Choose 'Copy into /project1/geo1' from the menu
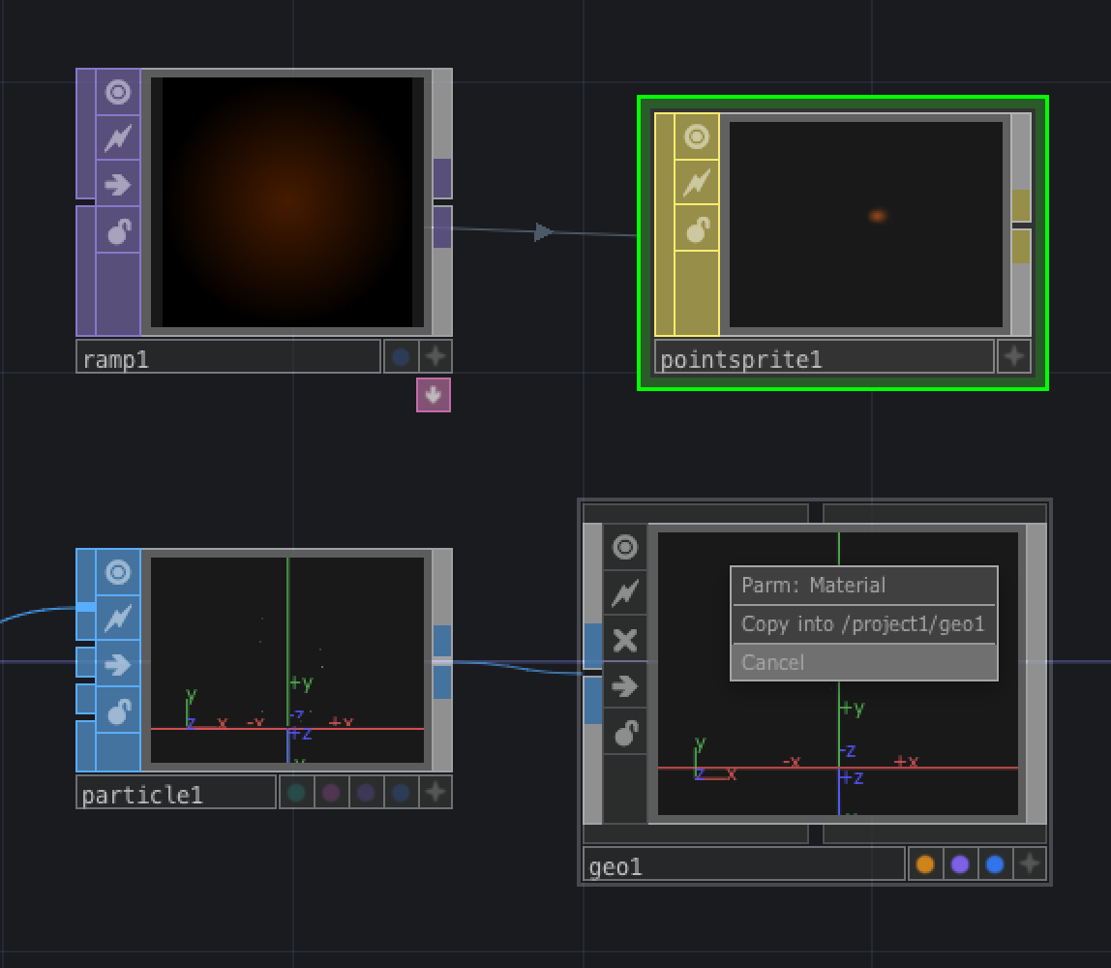Image resolution: width=1111 pixels, height=968 pixels. 863,623
